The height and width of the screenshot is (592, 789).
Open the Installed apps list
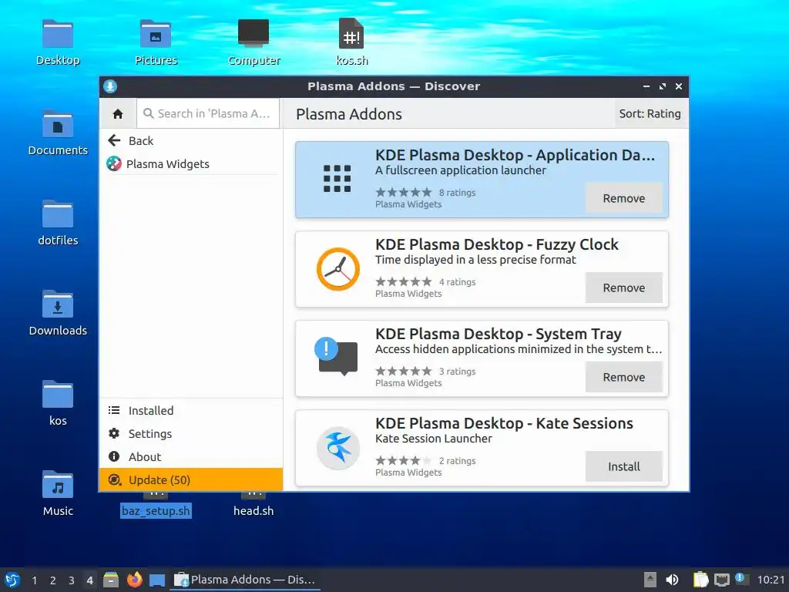tap(191, 411)
